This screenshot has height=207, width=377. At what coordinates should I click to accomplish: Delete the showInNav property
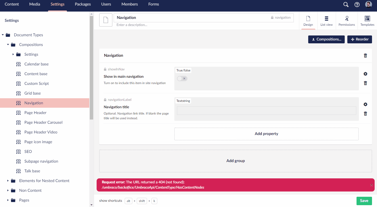365,83
